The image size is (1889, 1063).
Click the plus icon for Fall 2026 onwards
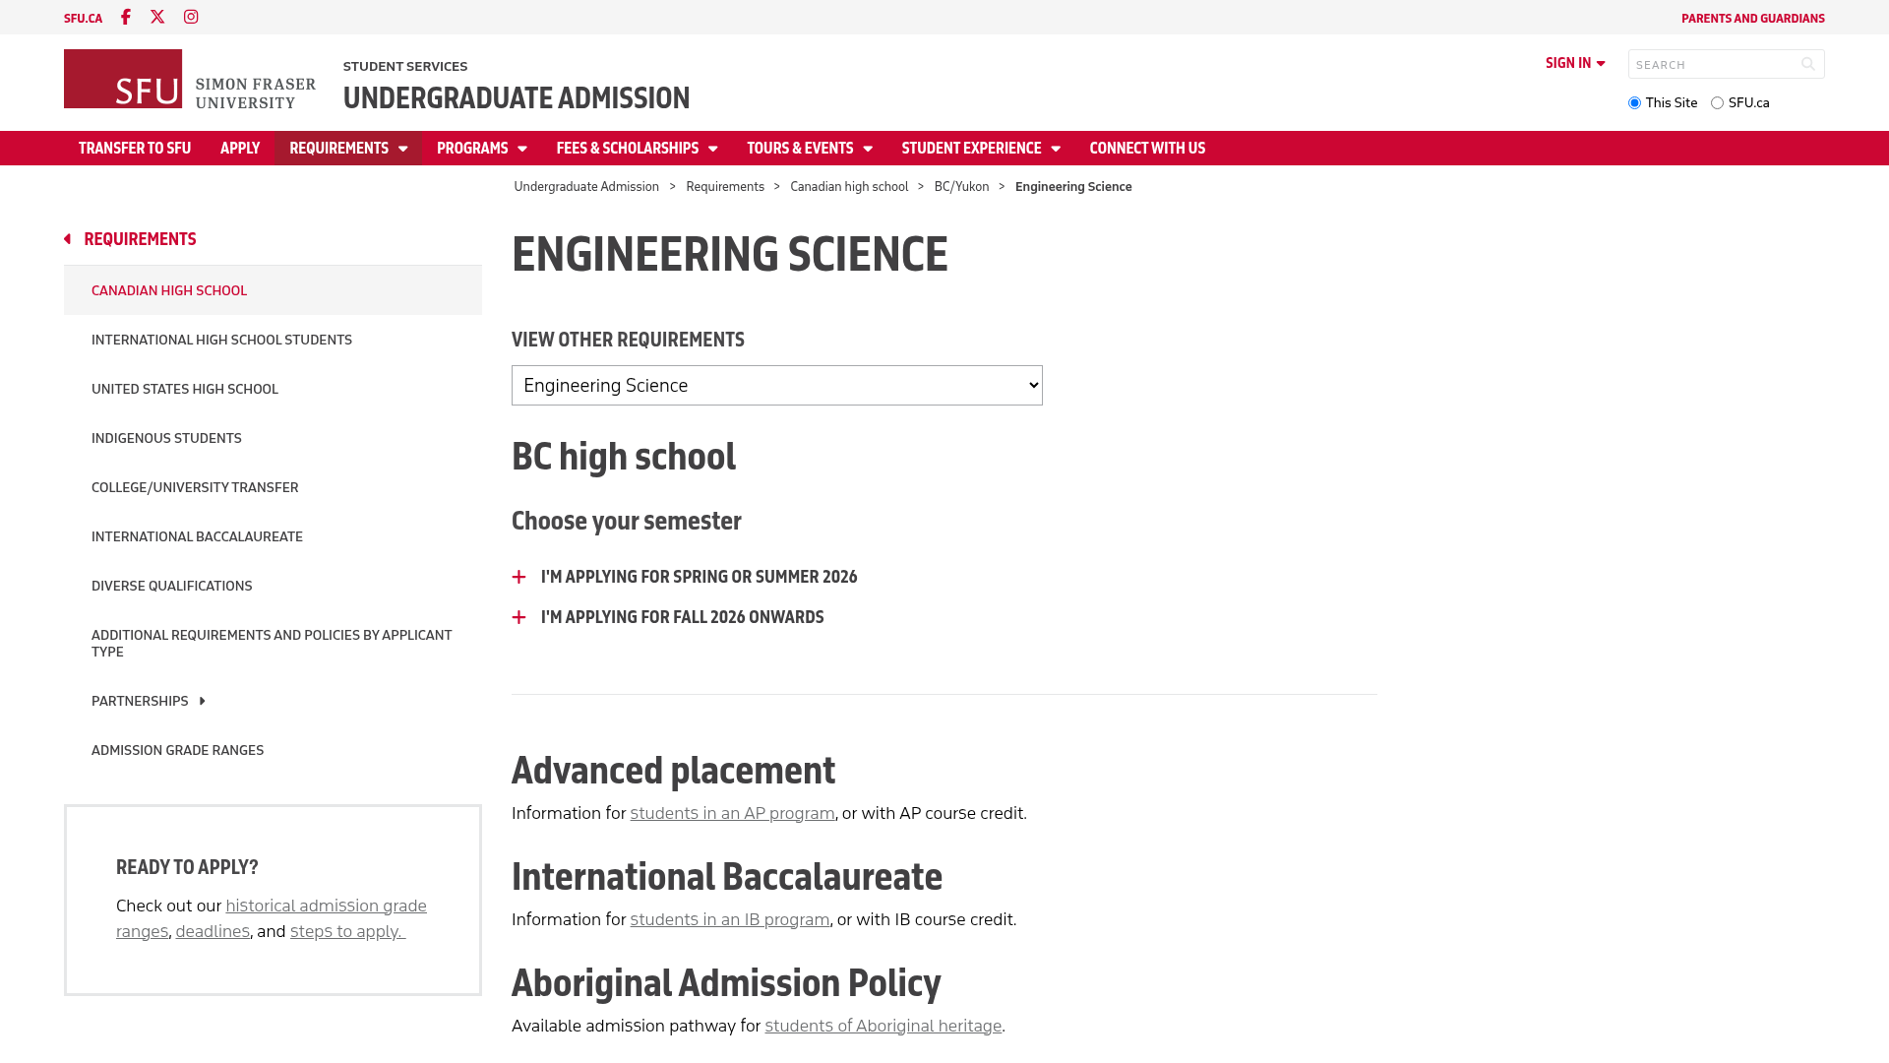[518, 617]
